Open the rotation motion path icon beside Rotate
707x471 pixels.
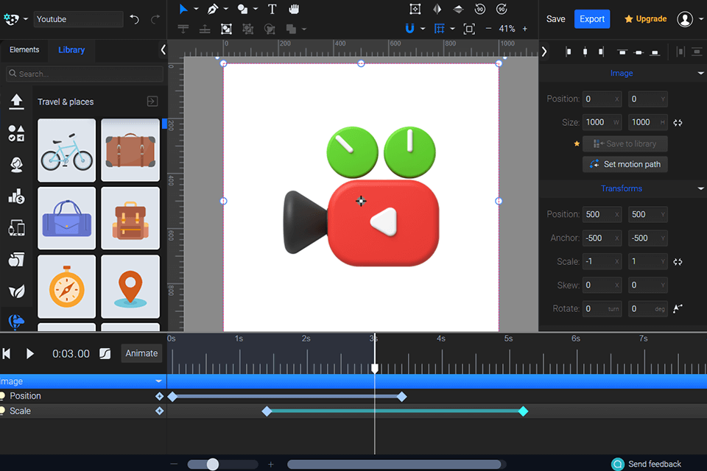[x=678, y=309]
